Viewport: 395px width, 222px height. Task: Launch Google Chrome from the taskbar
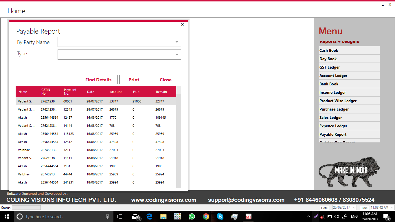point(206,217)
